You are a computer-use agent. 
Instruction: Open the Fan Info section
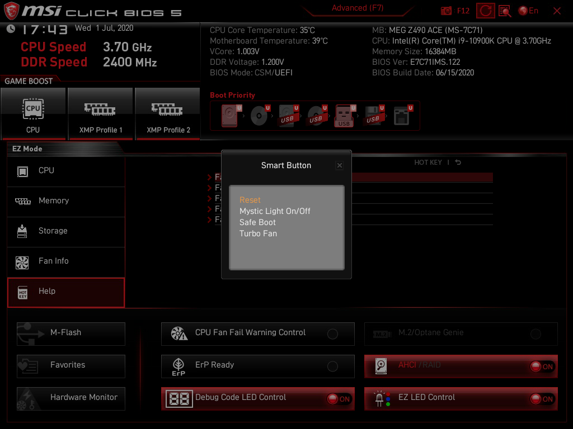pos(66,263)
